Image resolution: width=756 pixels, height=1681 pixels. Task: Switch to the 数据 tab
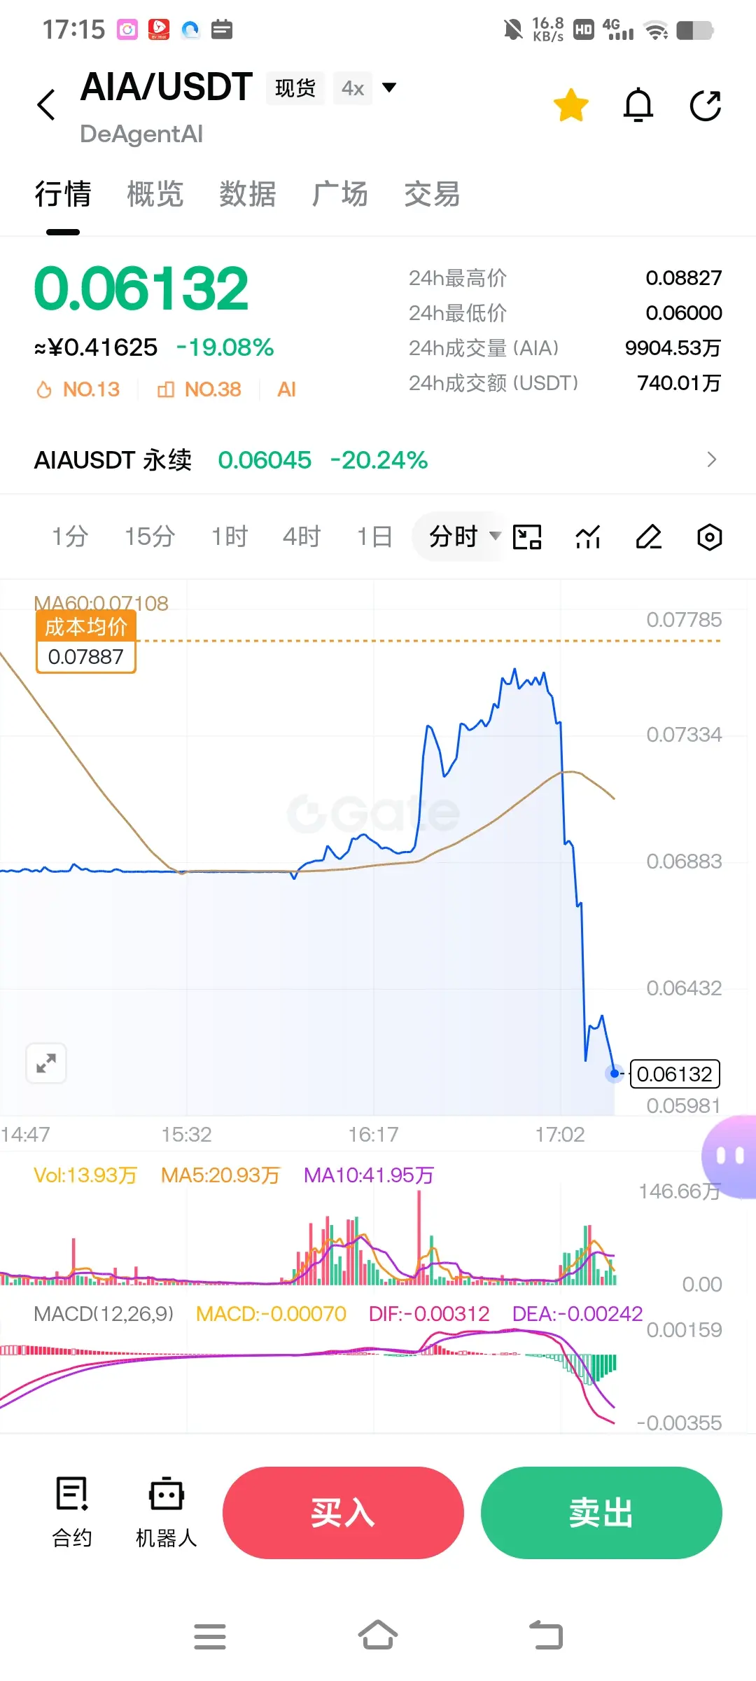247,194
